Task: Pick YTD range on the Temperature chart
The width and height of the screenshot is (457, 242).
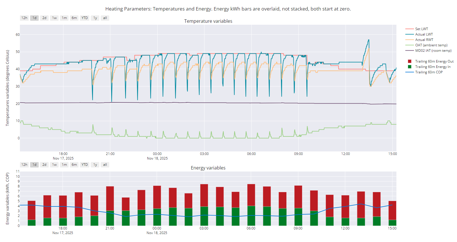Action: (x=84, y=18)
